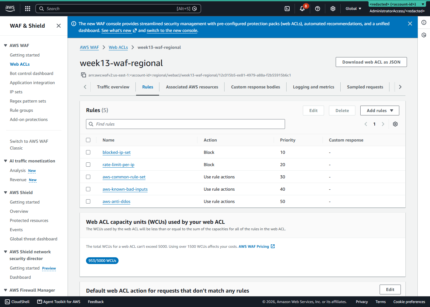Open the top bar settings gear icon
Image resolution: width=430 pixels, height=307 pixels.
[333, 9]
